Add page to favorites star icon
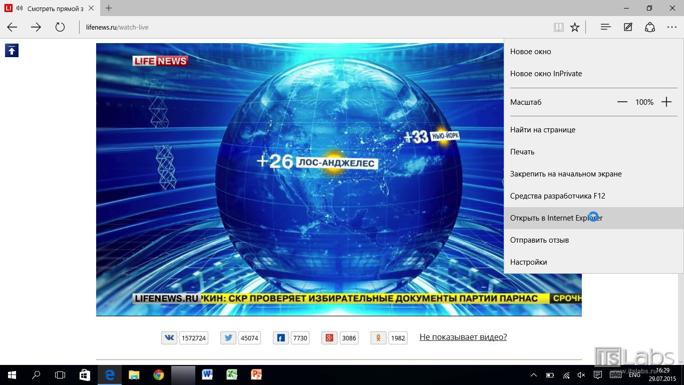The image size is (684, 385). point(575,27)
